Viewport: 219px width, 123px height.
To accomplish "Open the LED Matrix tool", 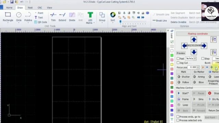I will (x=90, y=18).
